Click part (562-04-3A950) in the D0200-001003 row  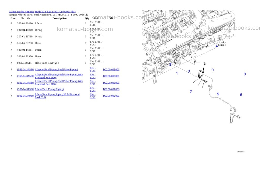coord(26,89)
